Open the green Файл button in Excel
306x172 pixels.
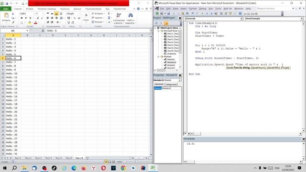click(x=6, y=9)
